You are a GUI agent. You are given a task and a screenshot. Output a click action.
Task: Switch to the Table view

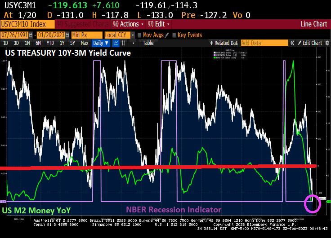click(148, 43)
